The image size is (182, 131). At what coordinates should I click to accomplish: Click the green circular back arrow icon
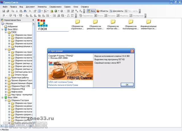pyautogui.click(x=56, y=11)
